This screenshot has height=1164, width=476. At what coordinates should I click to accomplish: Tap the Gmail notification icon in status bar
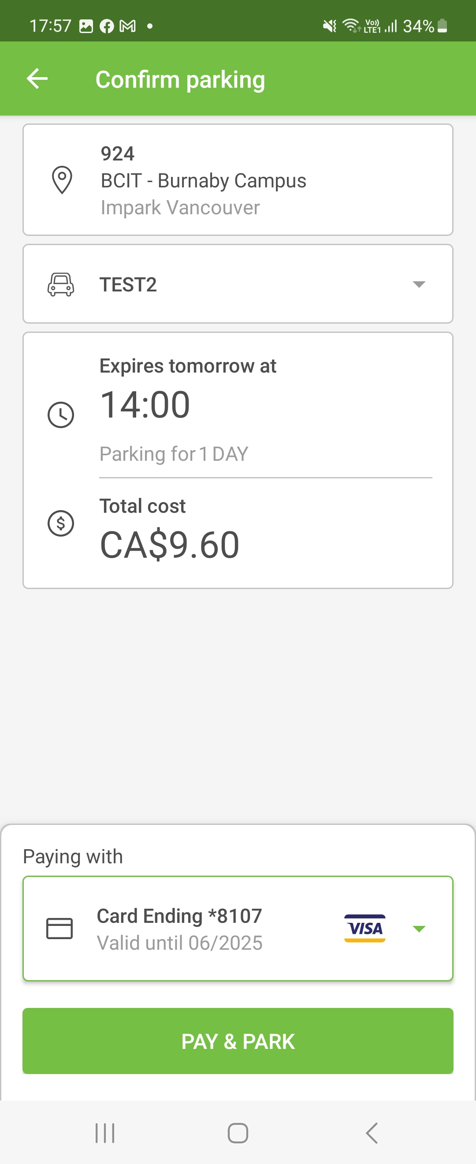pyautogui.click(x=127, y=26)
